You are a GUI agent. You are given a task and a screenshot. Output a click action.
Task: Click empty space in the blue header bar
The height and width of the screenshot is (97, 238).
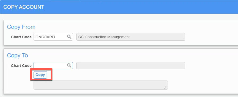point(137,7)
